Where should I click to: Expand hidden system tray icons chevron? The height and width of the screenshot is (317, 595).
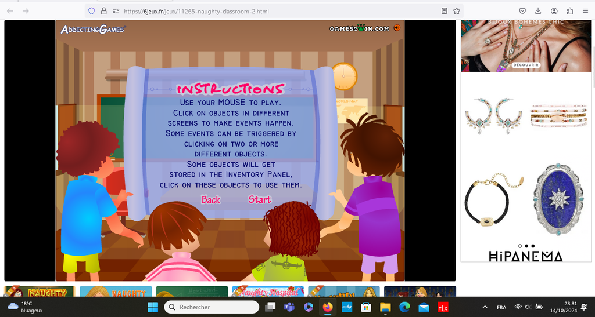(485, 307)
